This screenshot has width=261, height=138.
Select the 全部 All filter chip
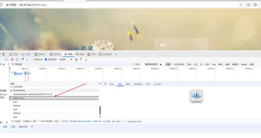pos(168,64)
